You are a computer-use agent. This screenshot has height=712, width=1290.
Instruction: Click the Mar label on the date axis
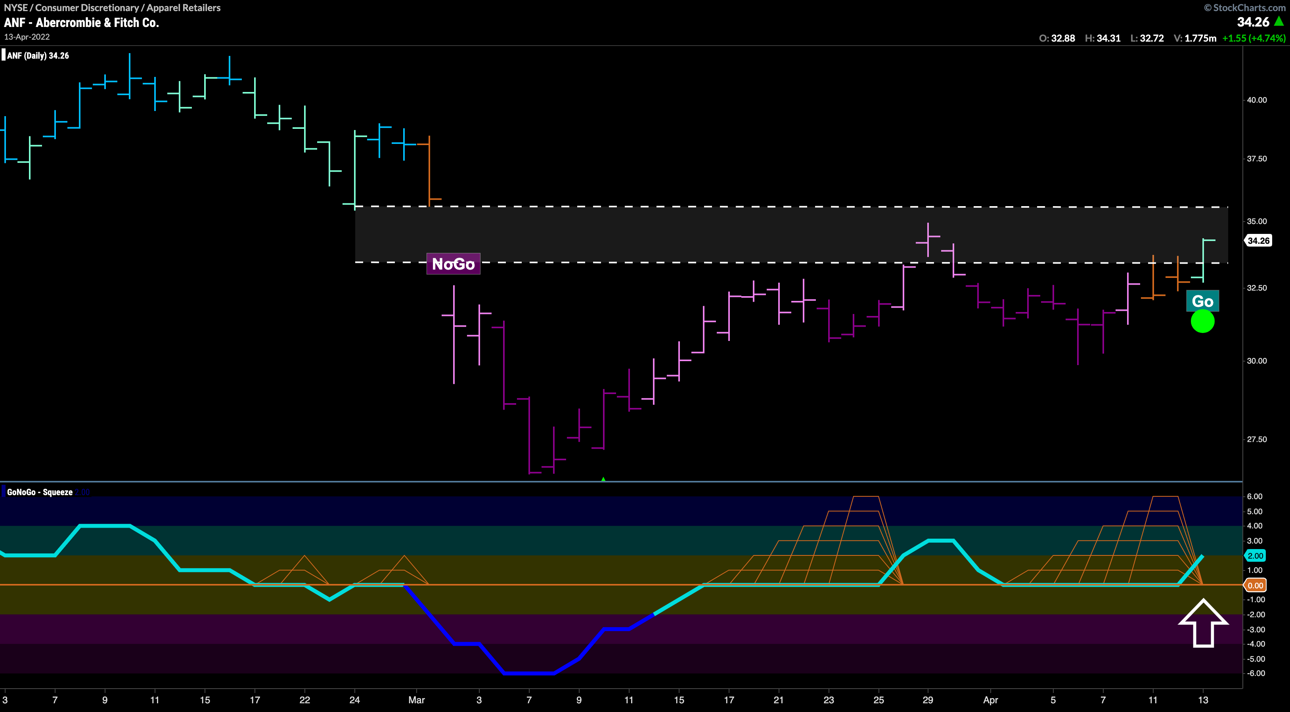pos(416,700)
